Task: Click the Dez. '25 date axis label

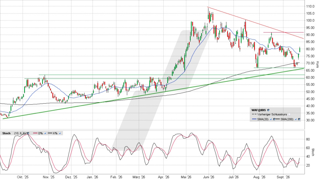Action: pyautogui.click(x=71, y=177)
